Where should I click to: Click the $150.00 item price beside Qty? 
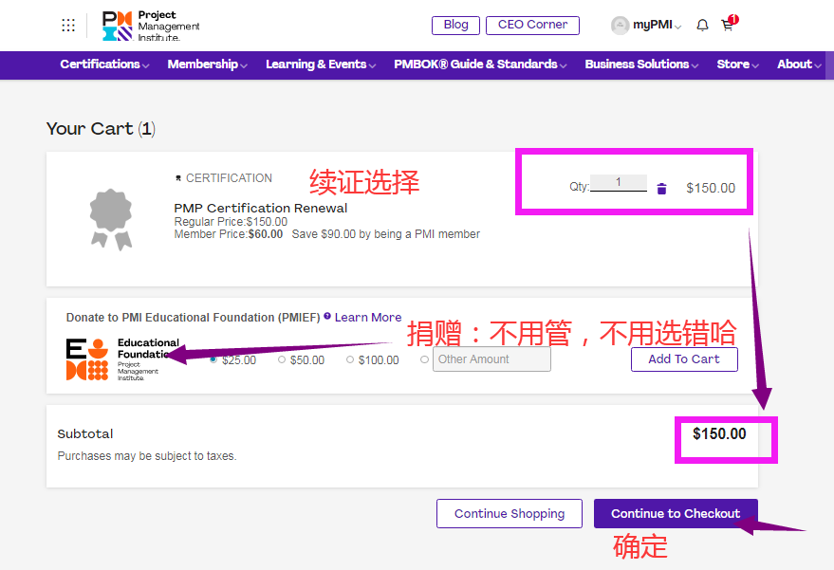(711, 188)
